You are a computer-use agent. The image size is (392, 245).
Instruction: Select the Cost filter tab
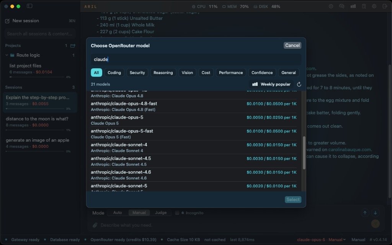[206, 73]
